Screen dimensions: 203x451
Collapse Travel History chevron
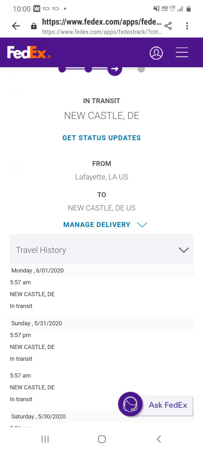[184, 250]
